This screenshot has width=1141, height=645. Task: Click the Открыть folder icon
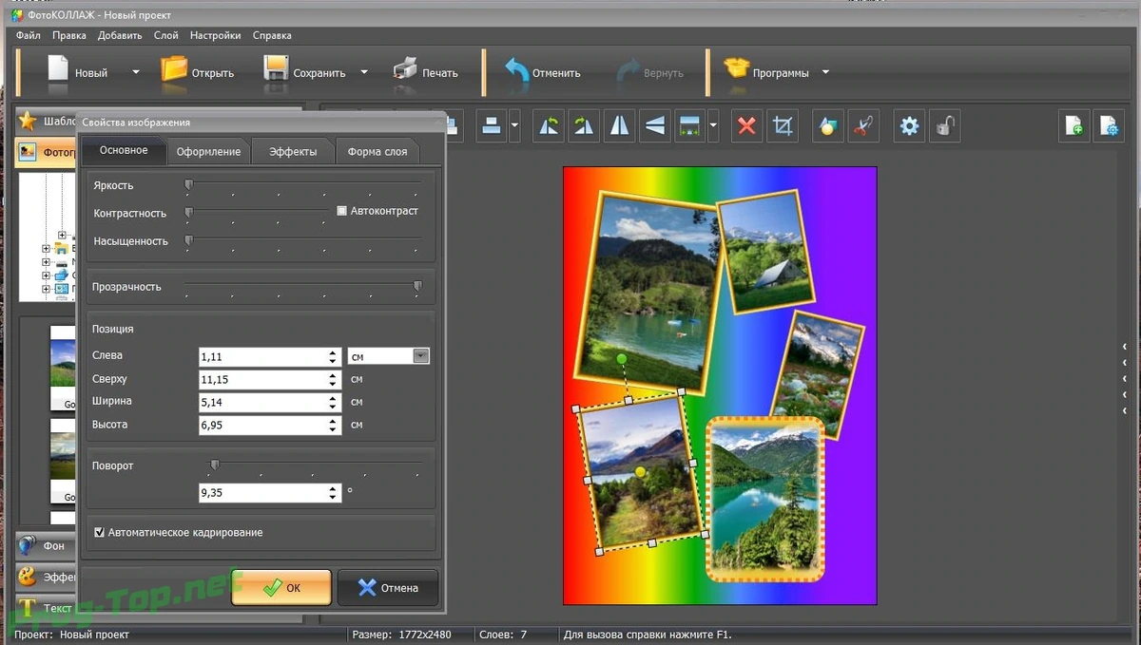tap(174, 68)
